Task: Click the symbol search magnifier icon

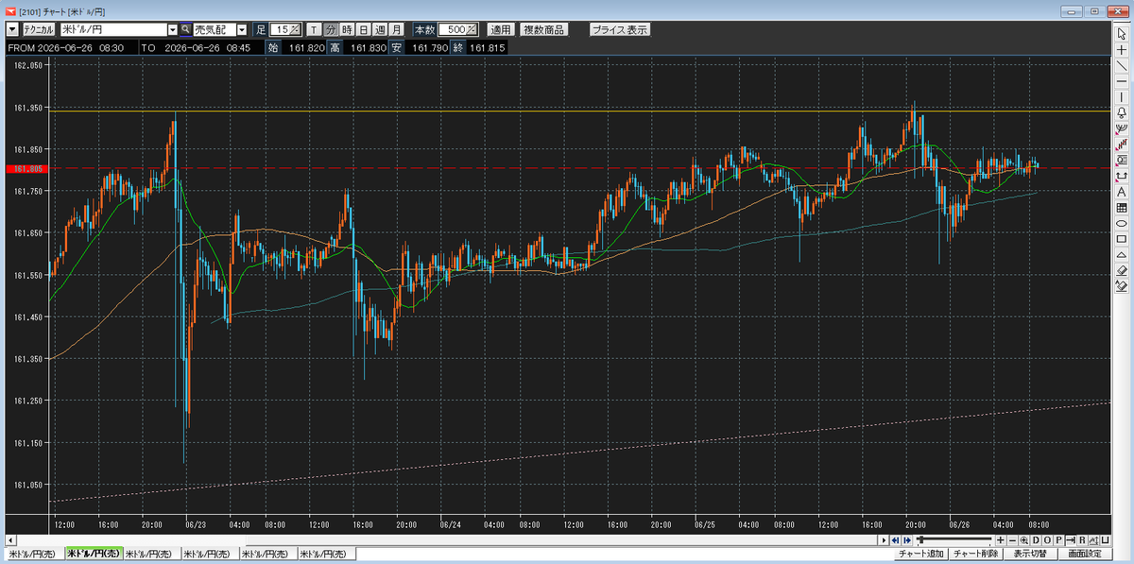Action: tap(186, 29)
